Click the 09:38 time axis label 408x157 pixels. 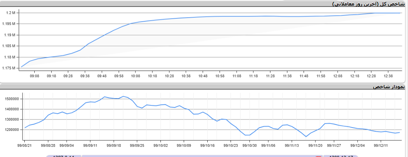click(x=85, y=76)
